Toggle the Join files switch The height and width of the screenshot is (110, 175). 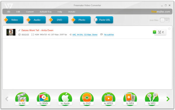pos(164,20)
